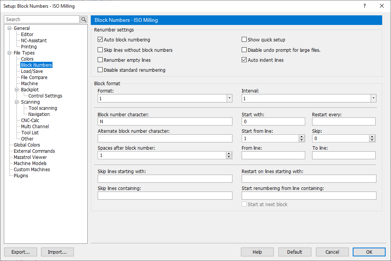Click the From line field
Viewport: 391px width, 261px height.
pos(273,155)
